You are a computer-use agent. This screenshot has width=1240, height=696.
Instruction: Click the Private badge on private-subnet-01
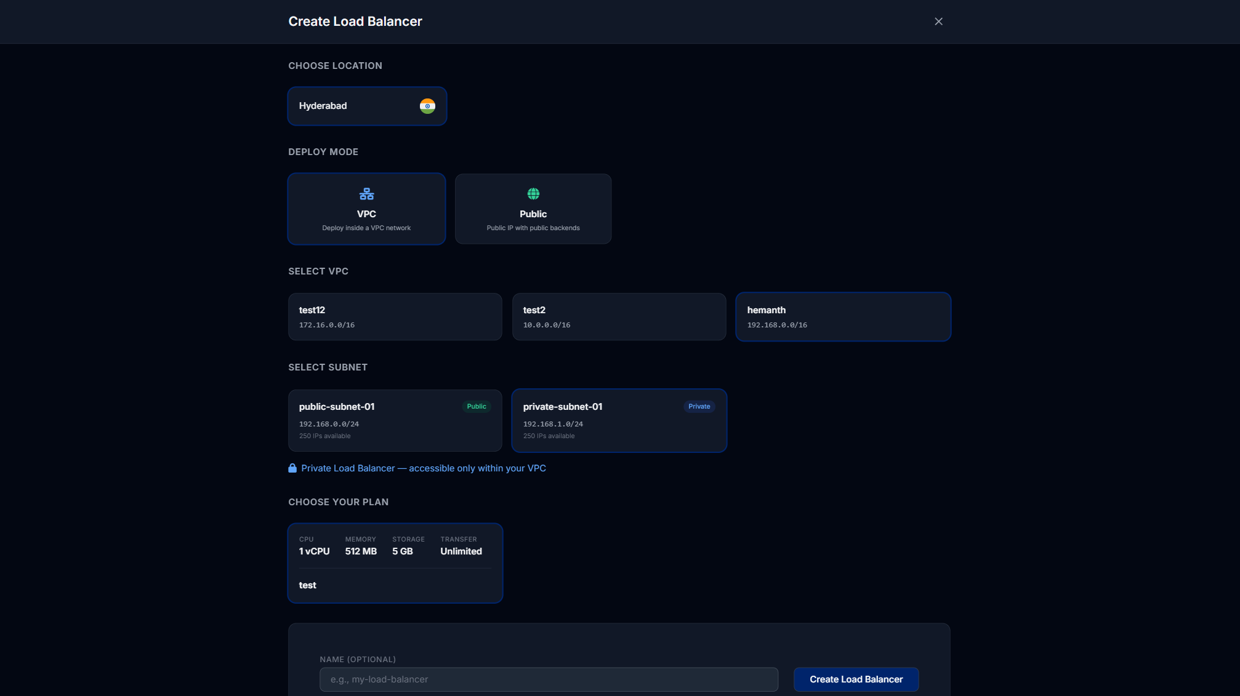point(699,406)
